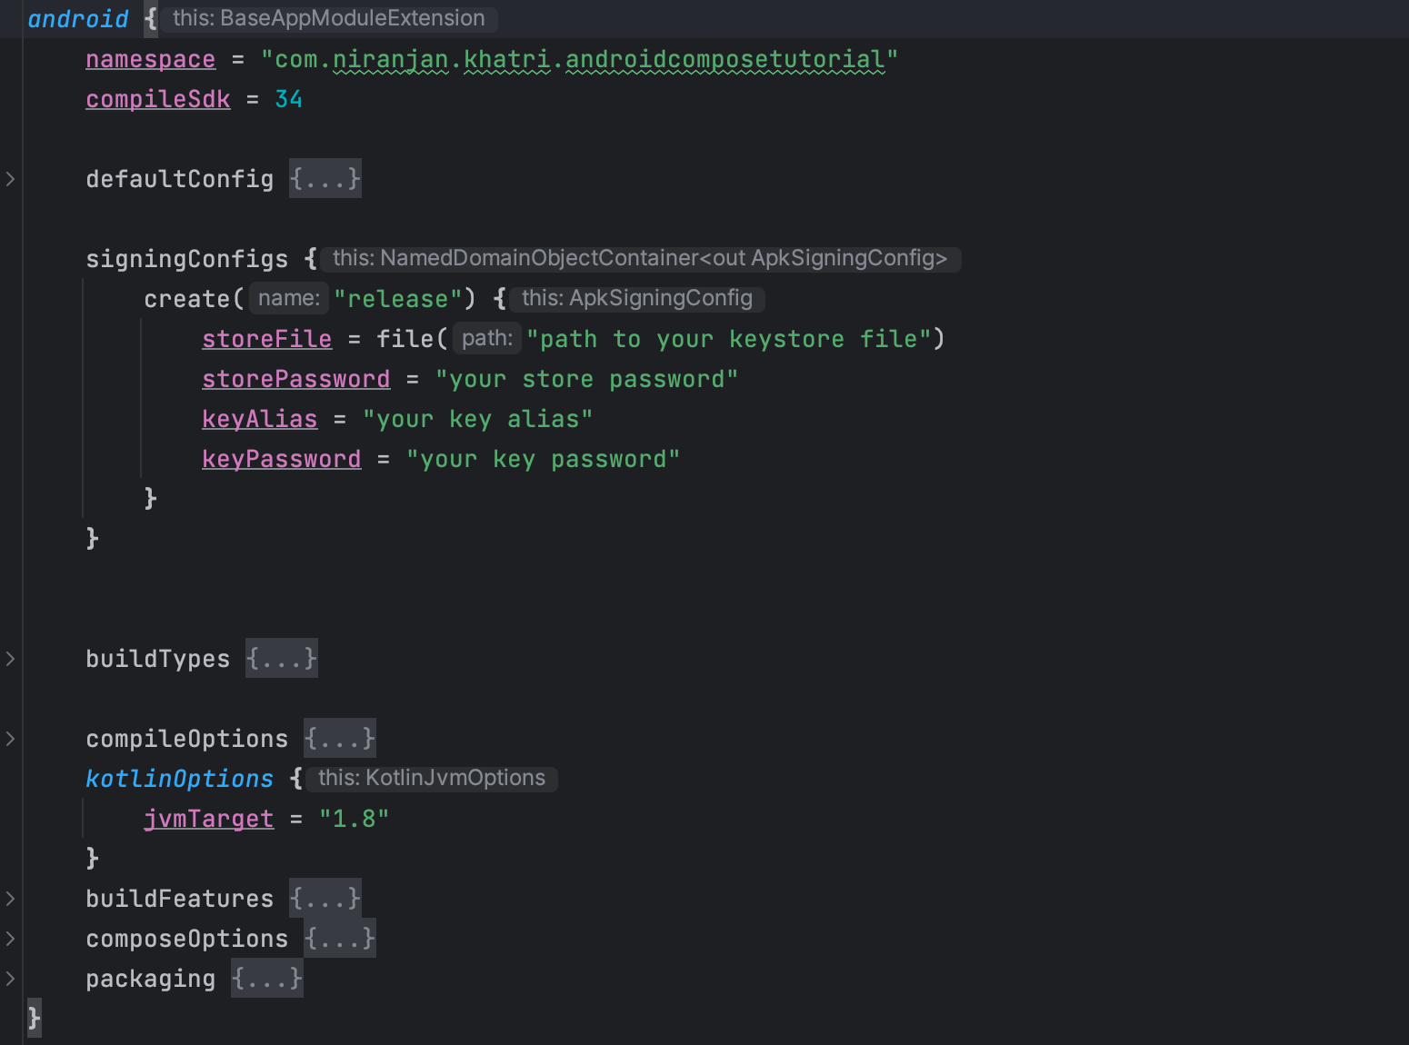Image resolution: width=1409 pixels, height=1045 pixels.
Task: Click the keyPassword property
Action: coord(282,459)
